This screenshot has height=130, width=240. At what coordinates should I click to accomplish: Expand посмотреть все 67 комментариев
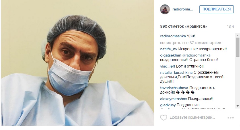click(x=191, y=43)
